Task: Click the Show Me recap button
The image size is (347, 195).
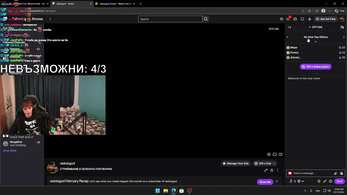Action: coord(265,182)
